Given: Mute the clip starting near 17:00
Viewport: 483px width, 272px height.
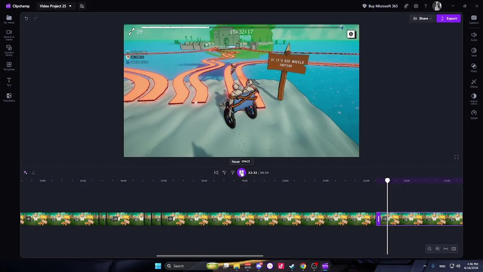Looking at the screenshot, I should pos(170,219).
